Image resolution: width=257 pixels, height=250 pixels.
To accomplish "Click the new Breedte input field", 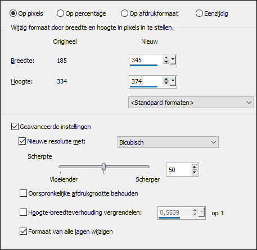I will 146,60.
